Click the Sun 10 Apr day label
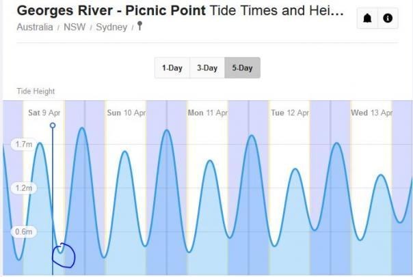This screenshot has width=413, height=277. [x=126, y=113]
